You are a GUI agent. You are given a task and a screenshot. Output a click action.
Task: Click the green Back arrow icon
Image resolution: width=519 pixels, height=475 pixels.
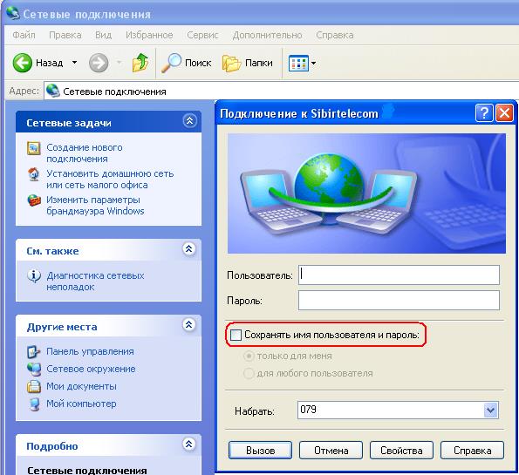tap(23, 63)
